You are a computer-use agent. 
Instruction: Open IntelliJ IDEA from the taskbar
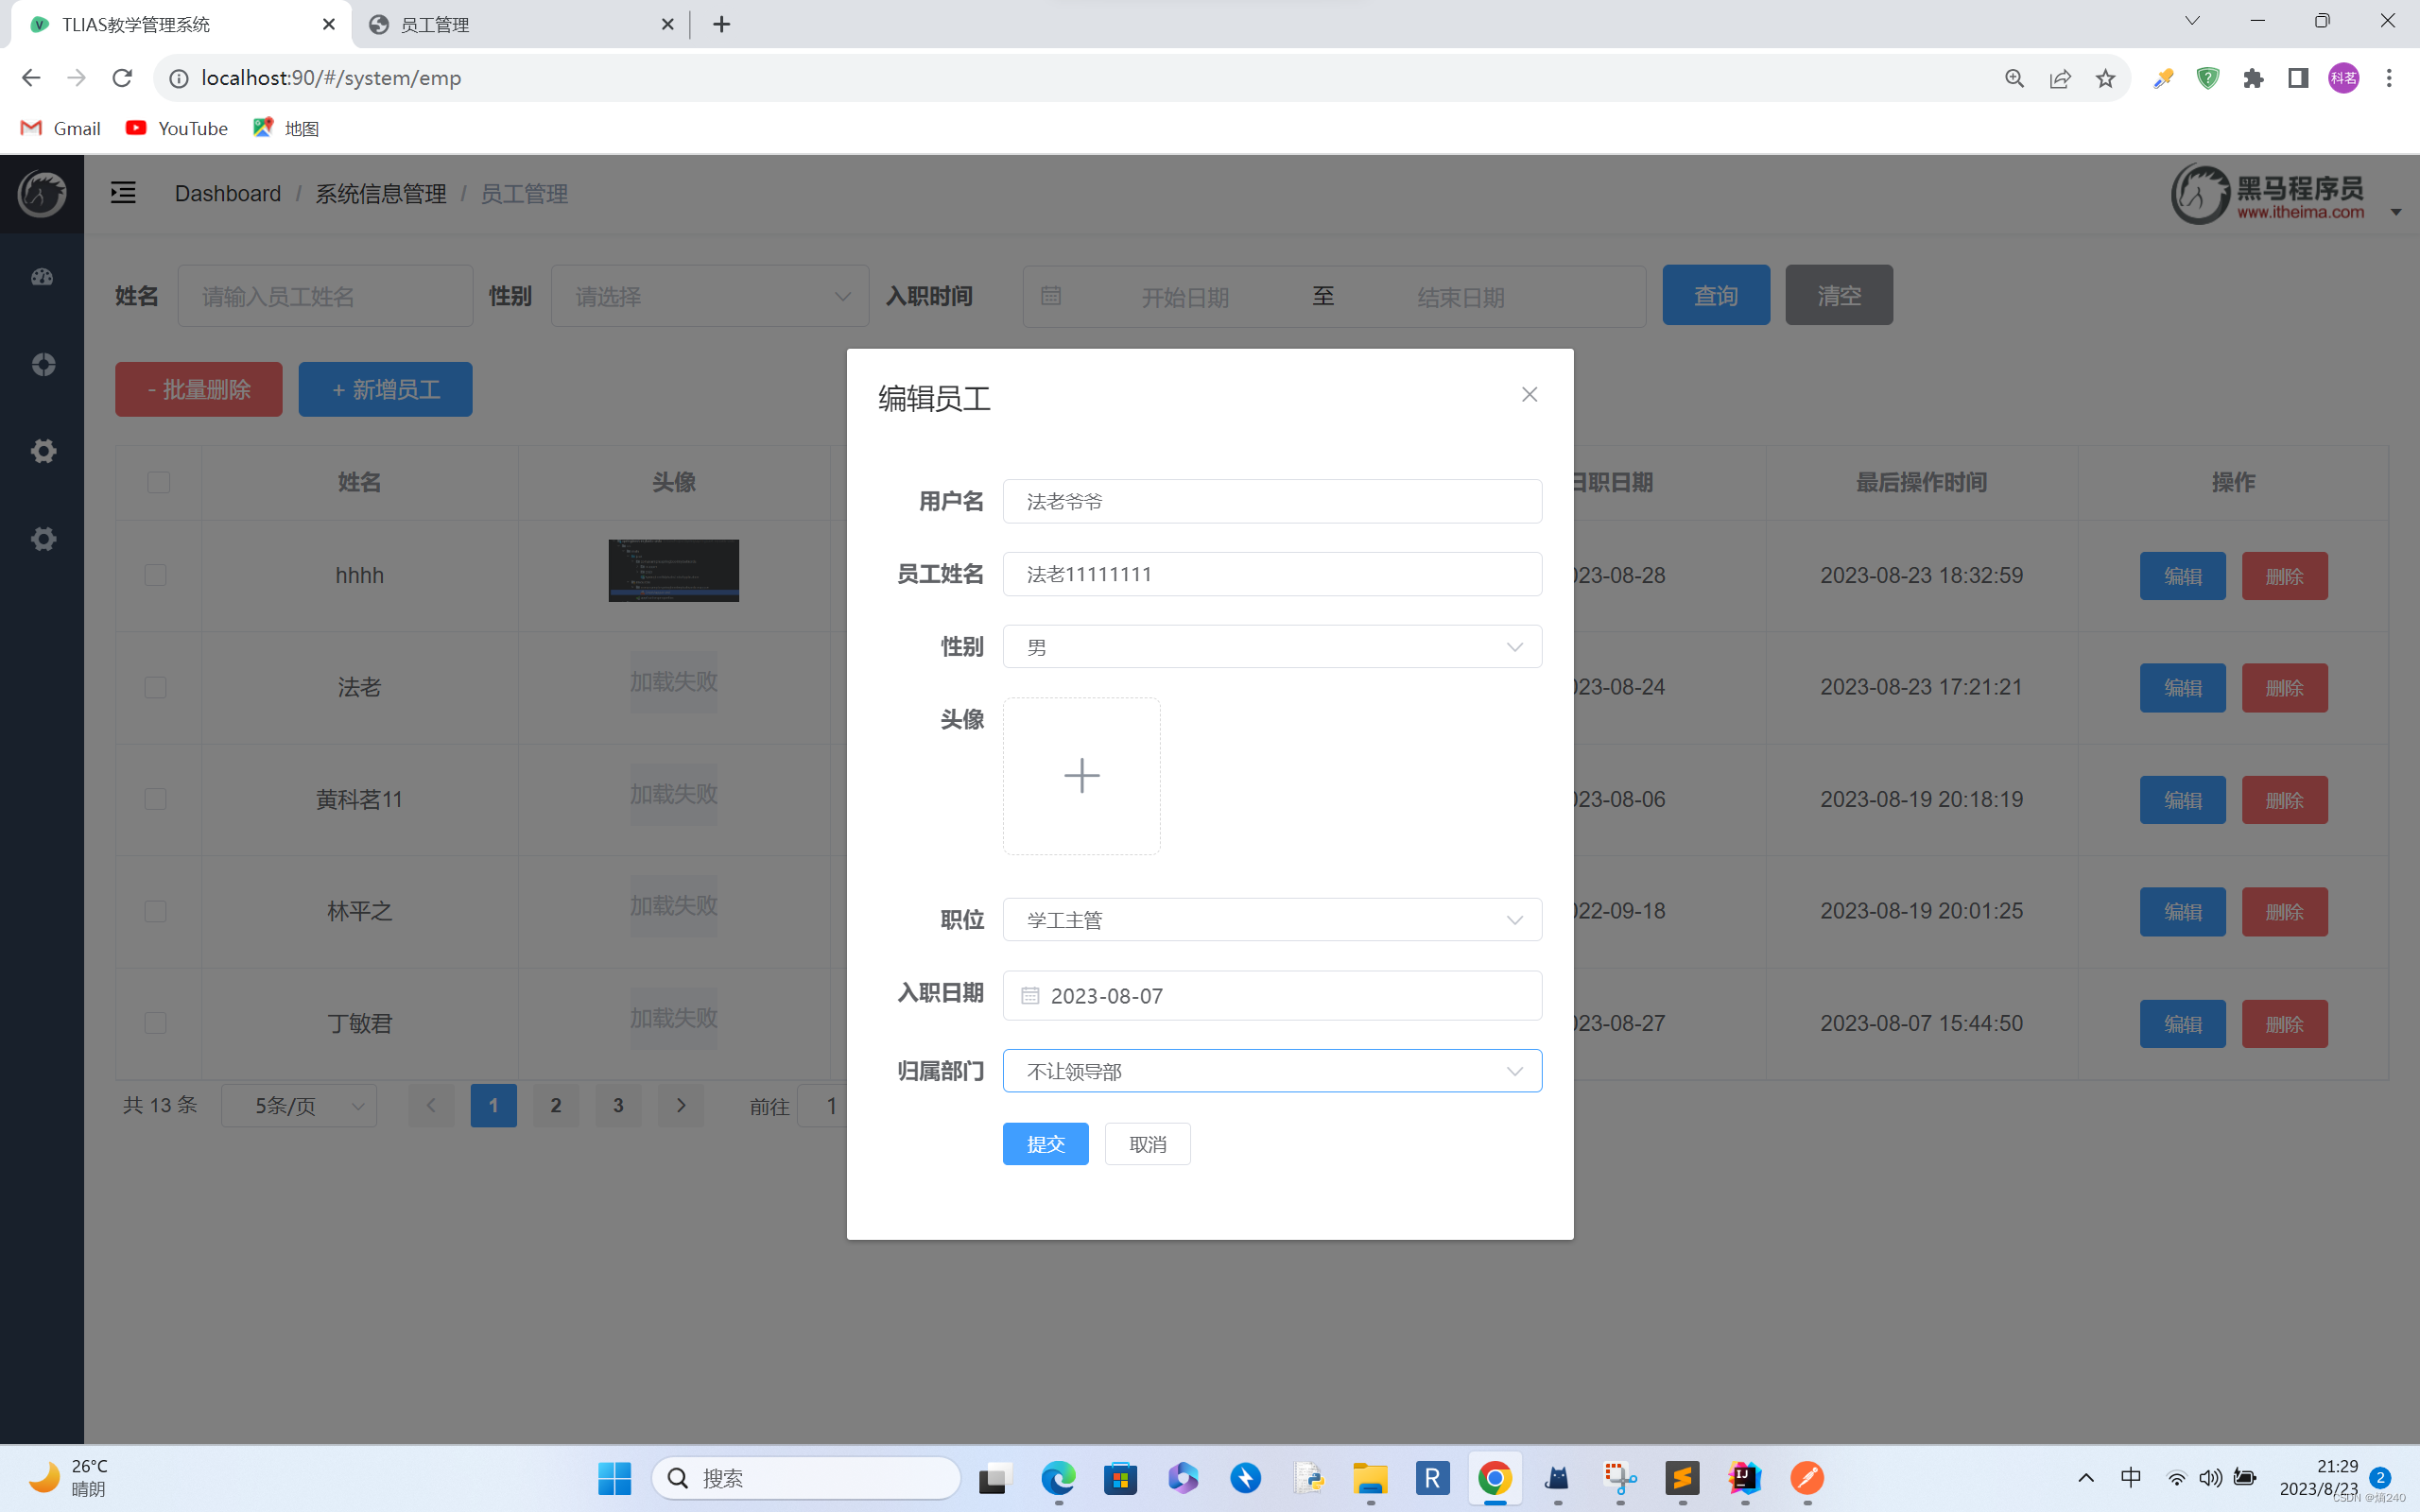tap(1744, 1478)
